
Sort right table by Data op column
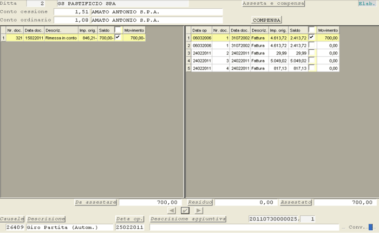tap(201, 30)
